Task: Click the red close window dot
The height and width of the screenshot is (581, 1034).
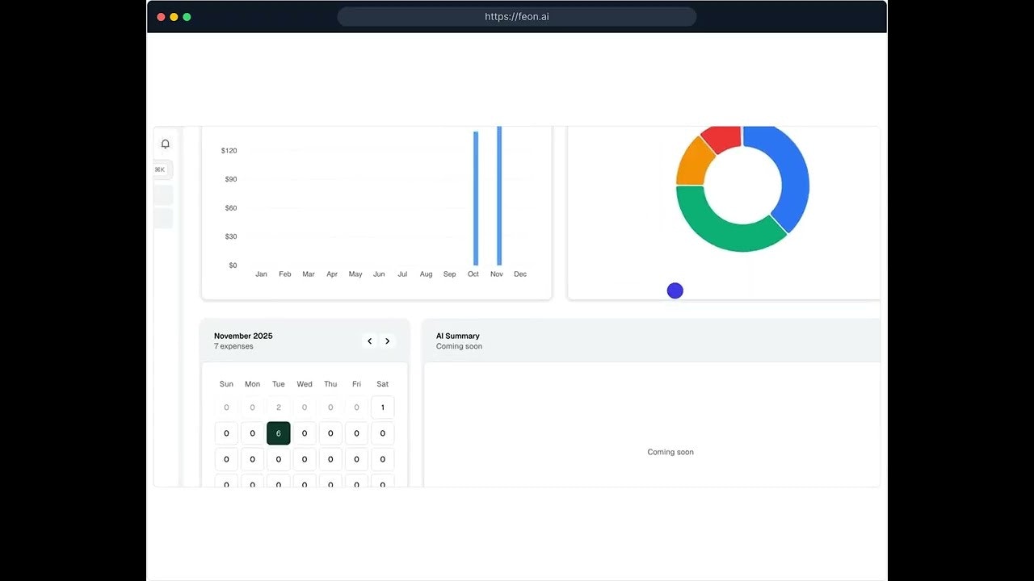Action: click(161, 17)
